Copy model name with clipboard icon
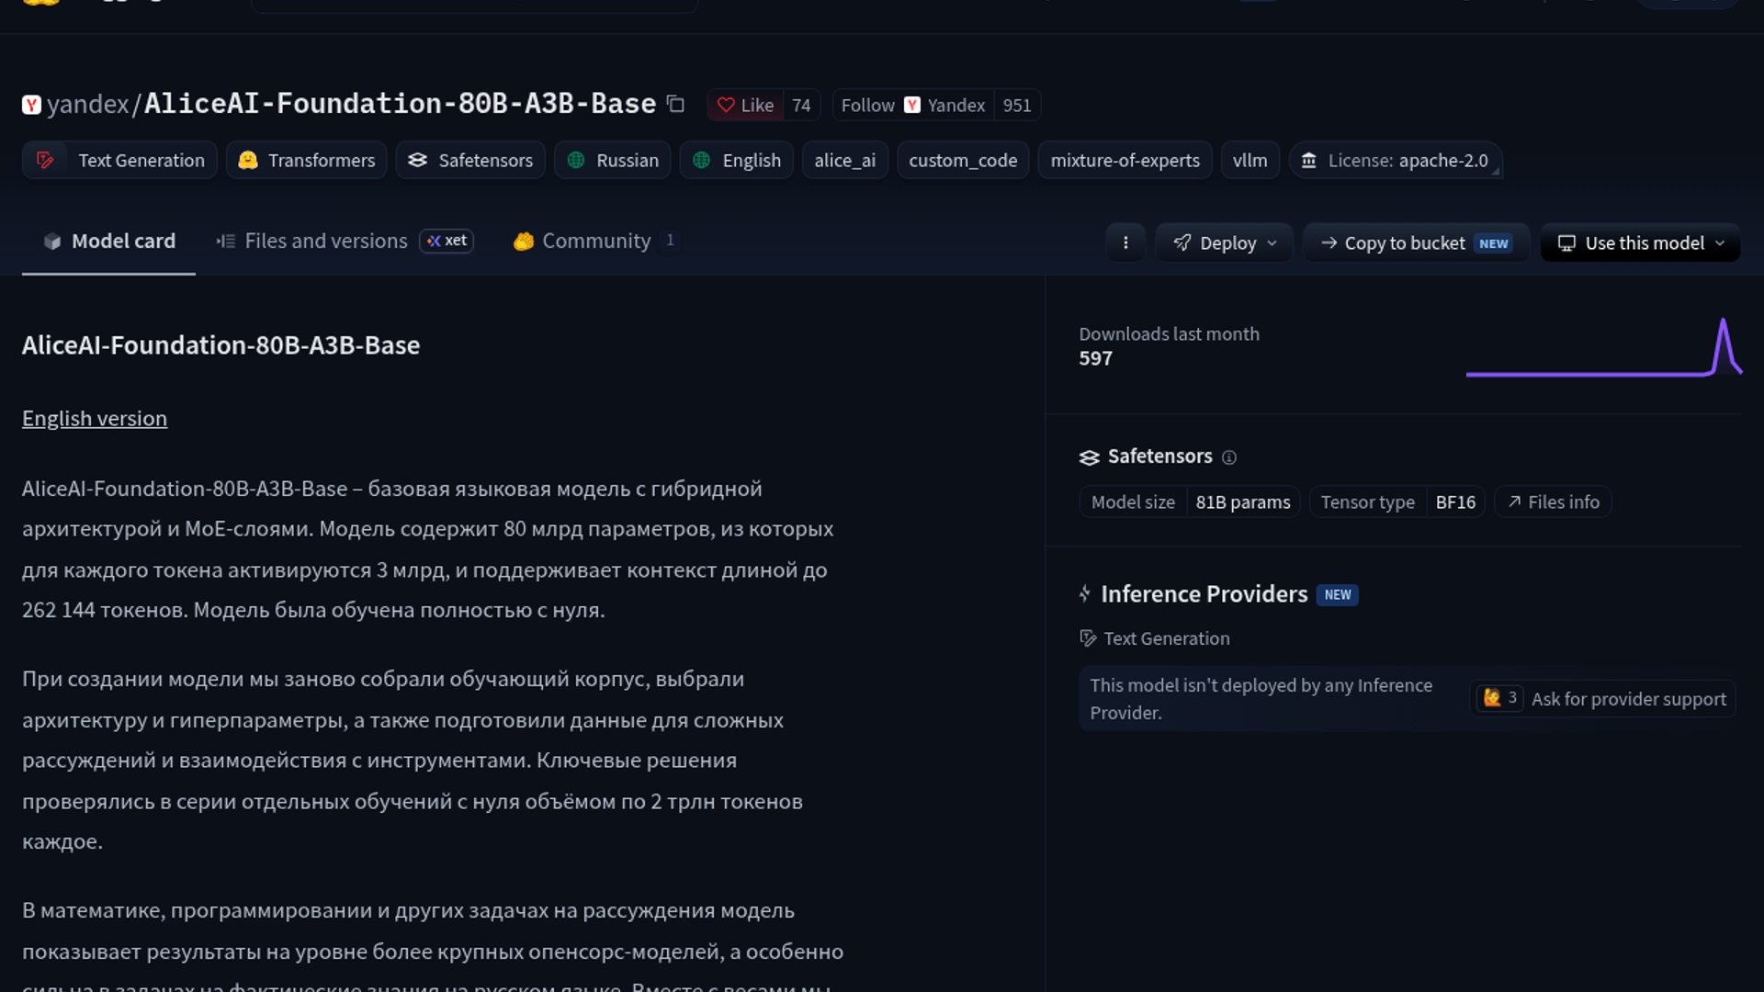Image resolution: width=1764 pixels, height=992 pixels. point(675,105)
